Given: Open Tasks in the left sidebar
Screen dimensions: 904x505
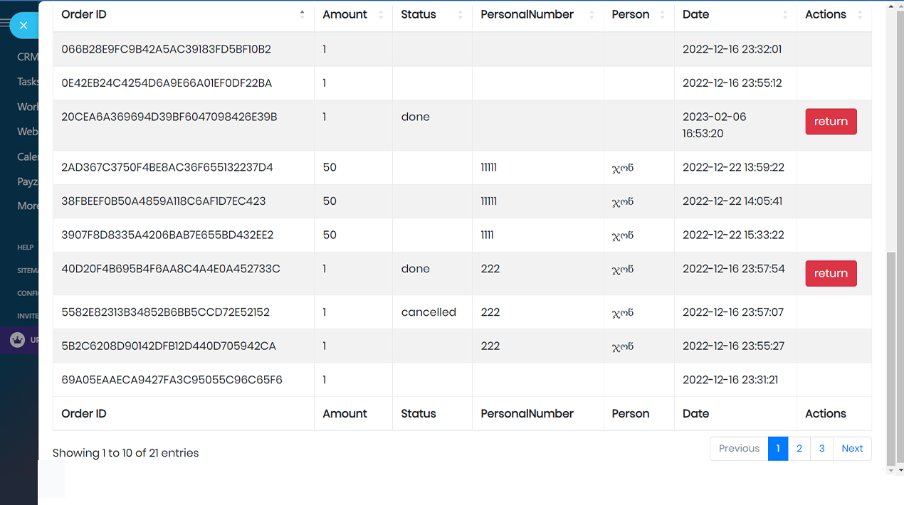Looking at the screenshot, I should 28,82.
